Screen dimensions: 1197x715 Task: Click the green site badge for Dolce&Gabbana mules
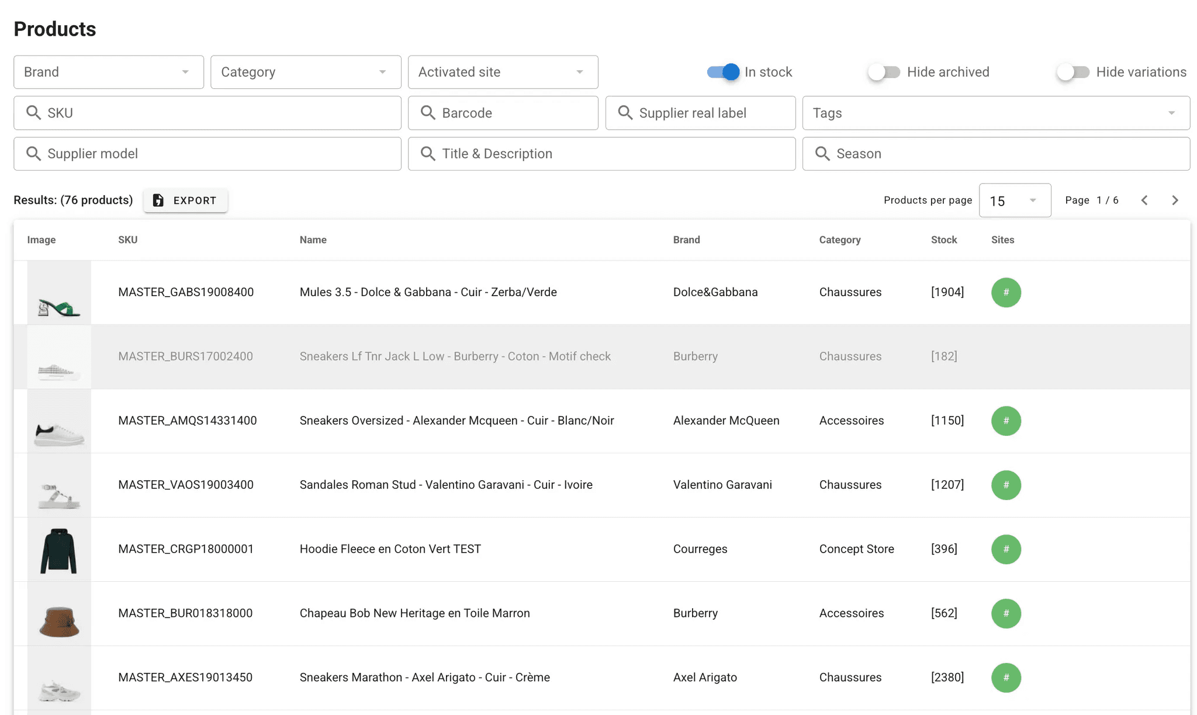1006,292
